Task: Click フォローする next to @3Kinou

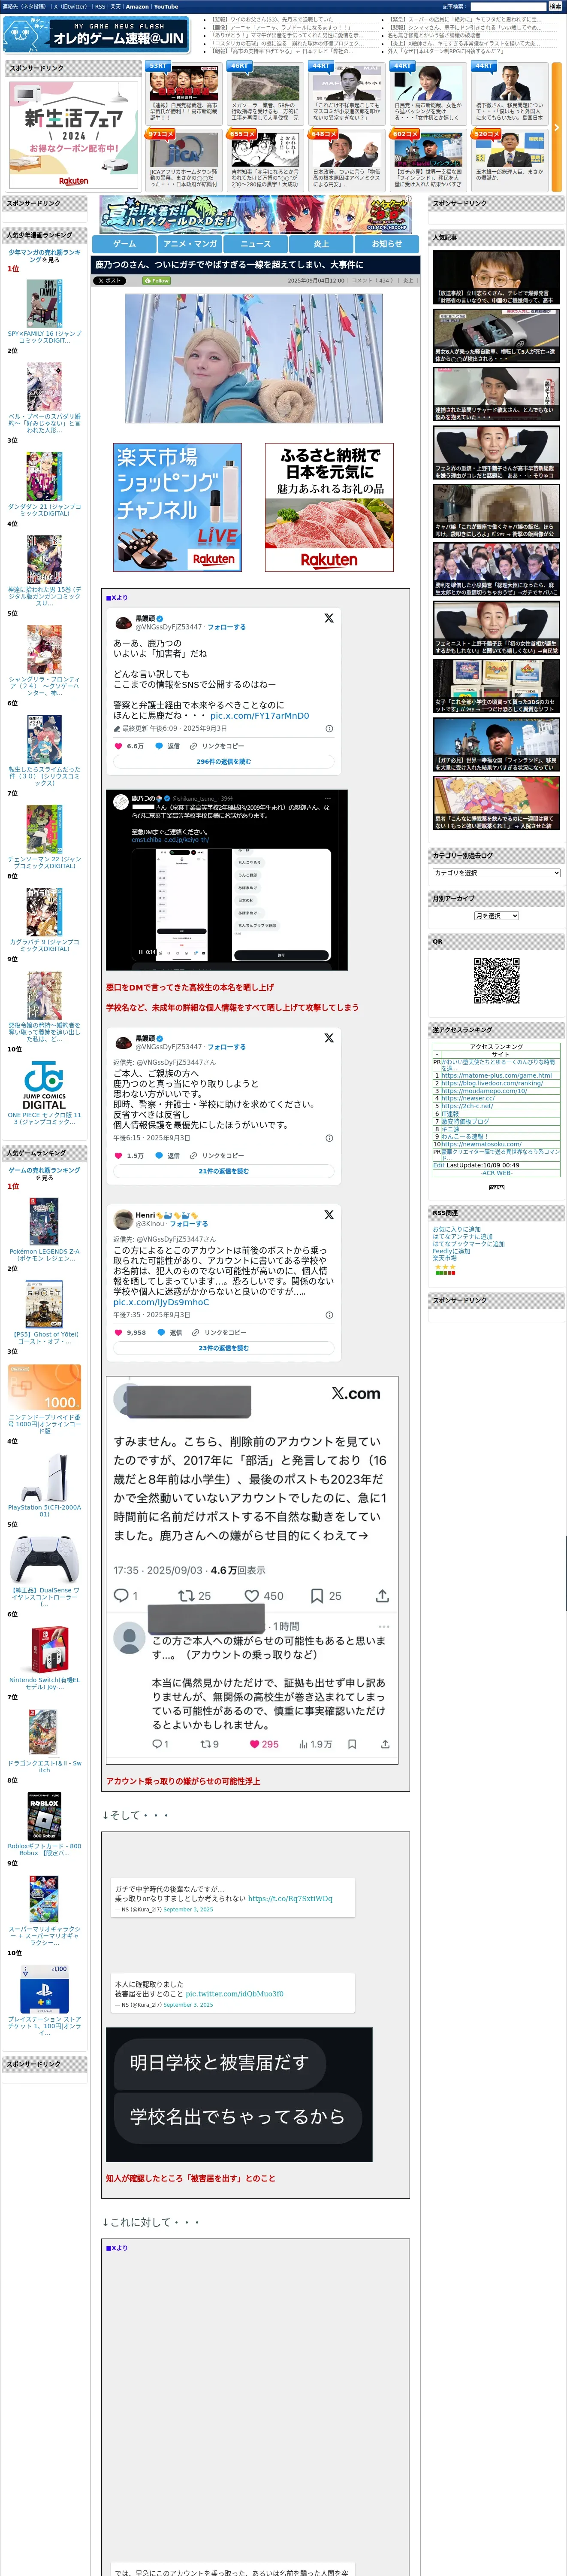Action: coord(189,1224)
